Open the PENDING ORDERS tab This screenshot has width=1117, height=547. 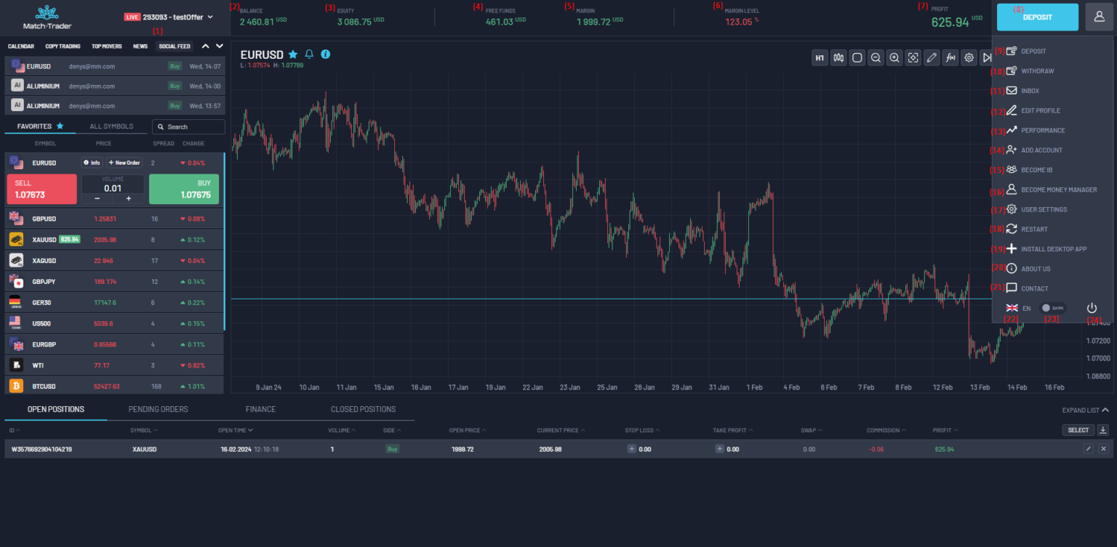[x=158, y=409]
